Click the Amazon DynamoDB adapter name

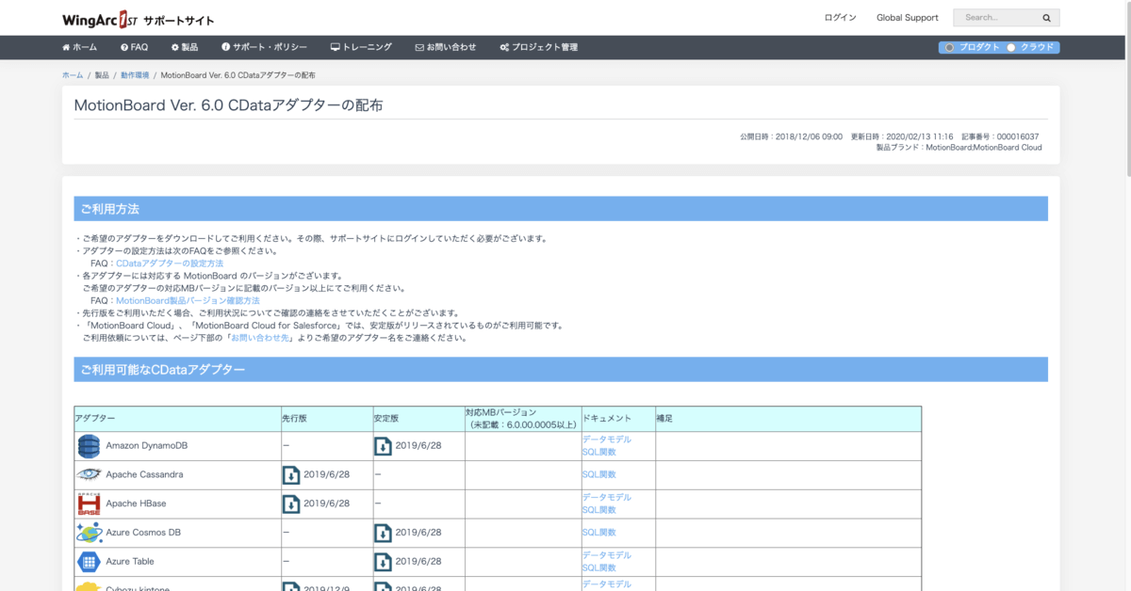click(x=146, y=446)
